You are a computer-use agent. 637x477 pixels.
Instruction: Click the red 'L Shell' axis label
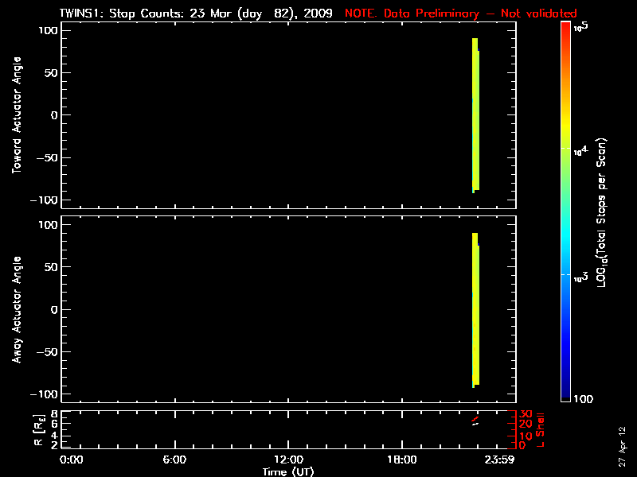tap(540, 430)
